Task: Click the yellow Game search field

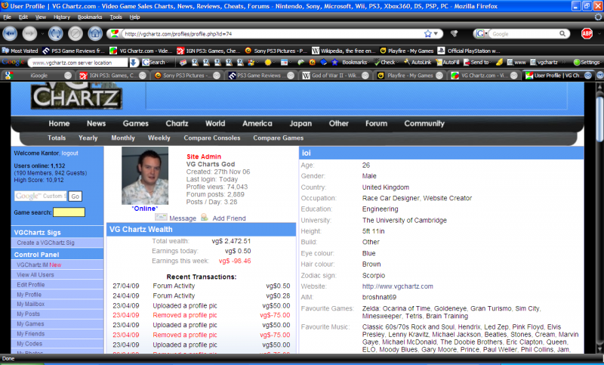Action: pos(69,212)
